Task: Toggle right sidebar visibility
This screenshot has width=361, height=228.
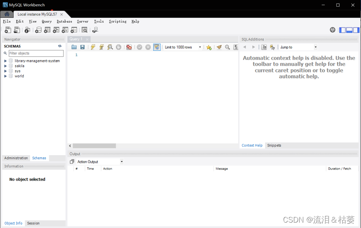Action: click(356, 30)
